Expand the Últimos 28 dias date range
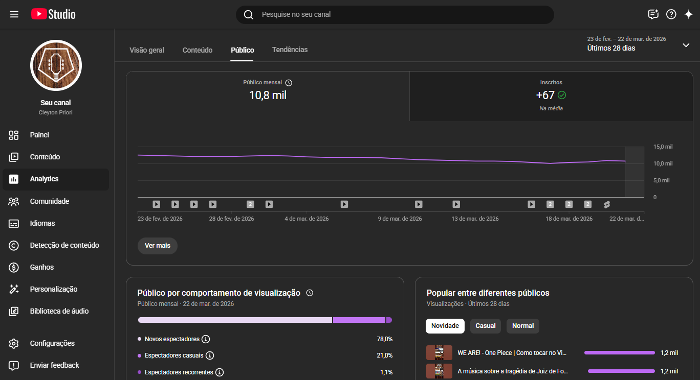700x380 pixels. (x=686, y=45)
